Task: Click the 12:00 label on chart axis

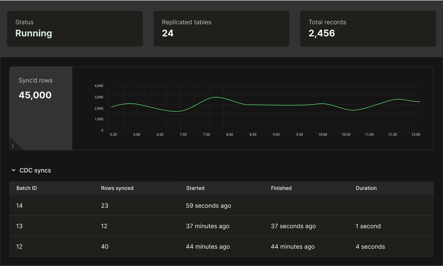Action: pos(415,135)
